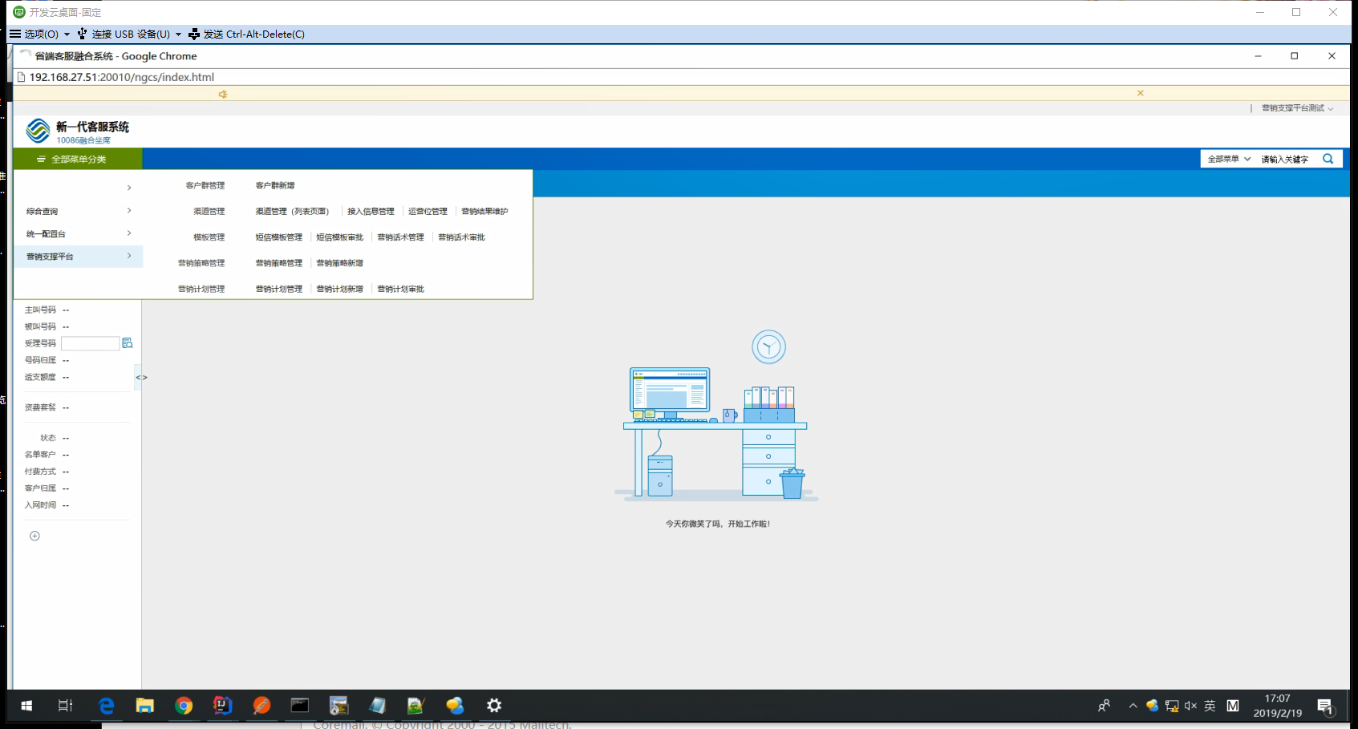Click the URL address bar text
The width and height of the screenshot is (1358, 729).
pos(122,77)
